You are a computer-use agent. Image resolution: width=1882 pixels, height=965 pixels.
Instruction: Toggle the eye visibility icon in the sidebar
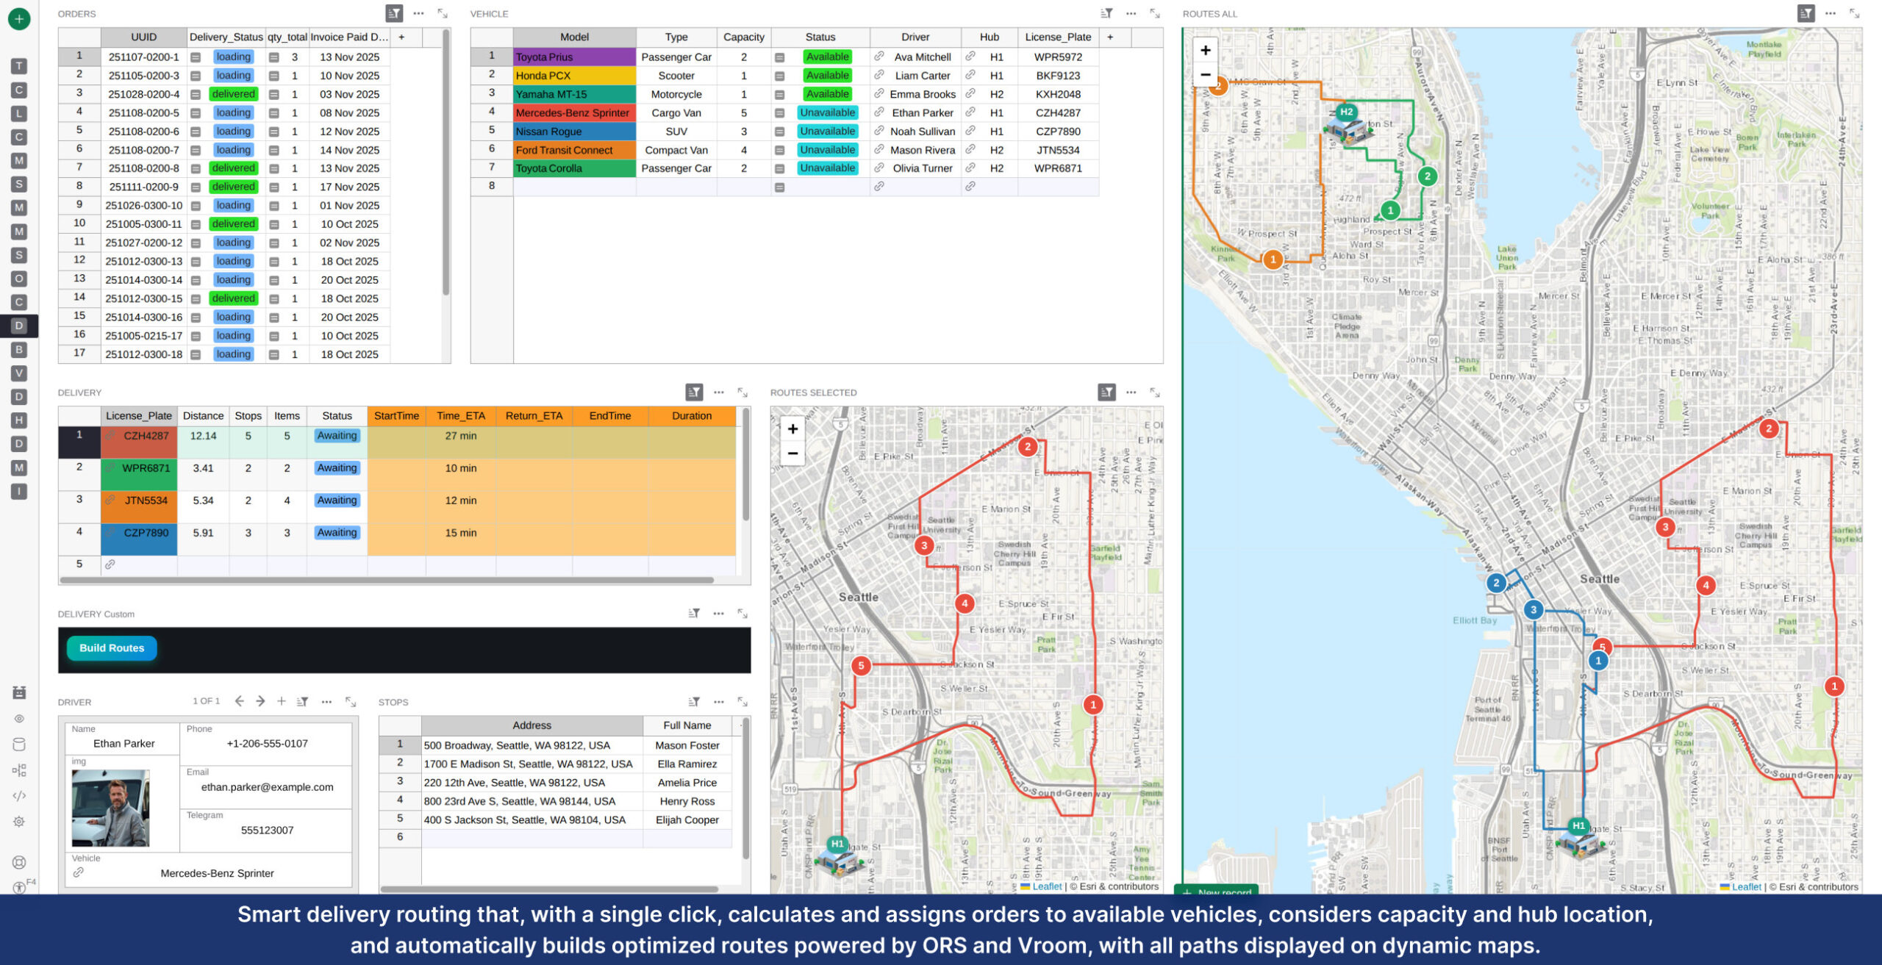tap(19, 719)
